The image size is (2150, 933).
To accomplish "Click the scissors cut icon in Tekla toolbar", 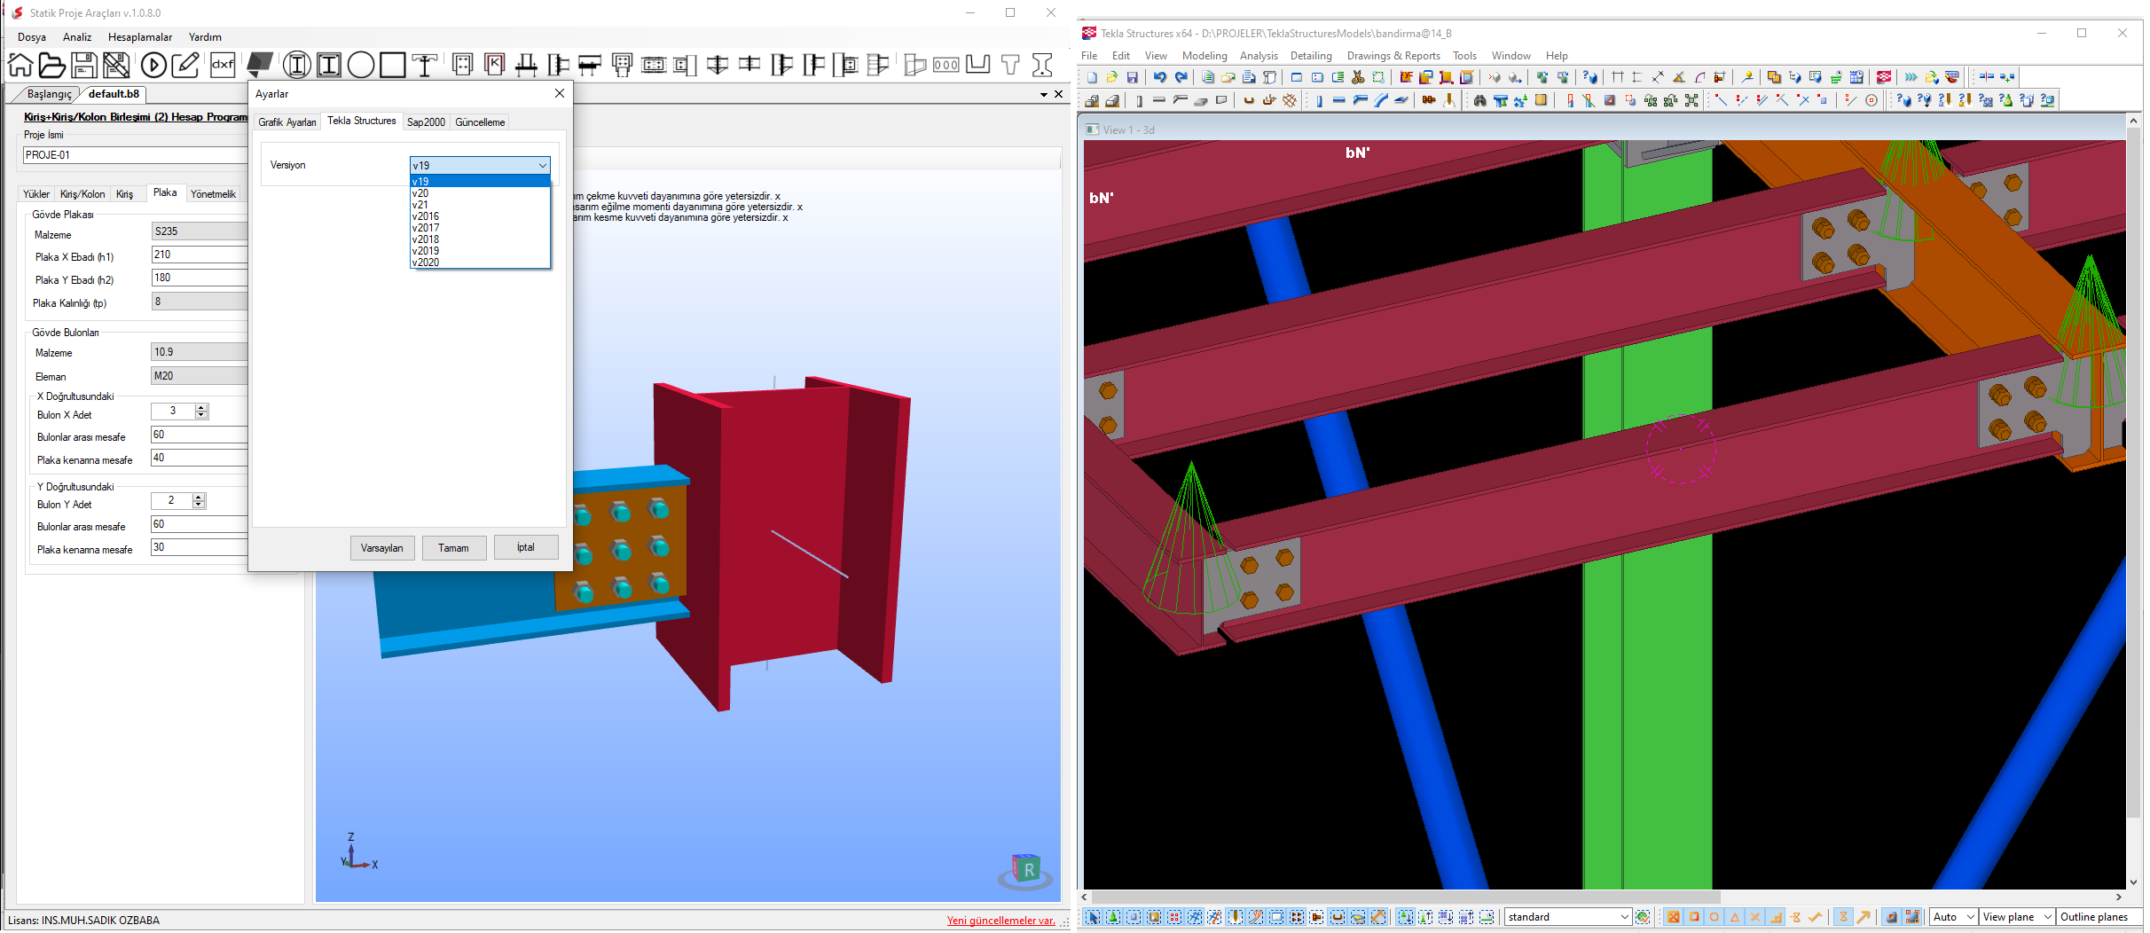I will point(1358,77).
